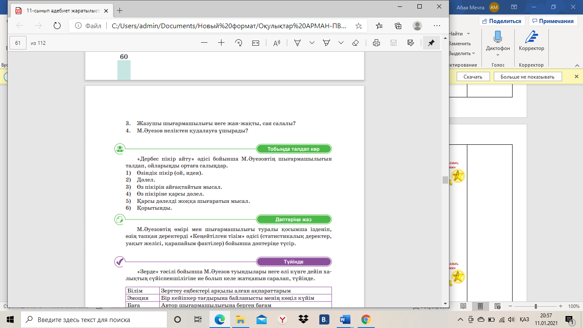Switch Word to Print Layout view

tap(480, 306)
